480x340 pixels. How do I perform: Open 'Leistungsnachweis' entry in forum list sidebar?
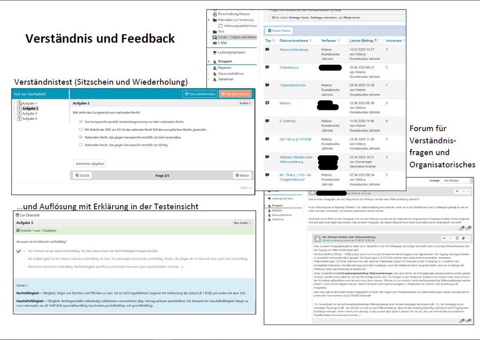point(229,53)
